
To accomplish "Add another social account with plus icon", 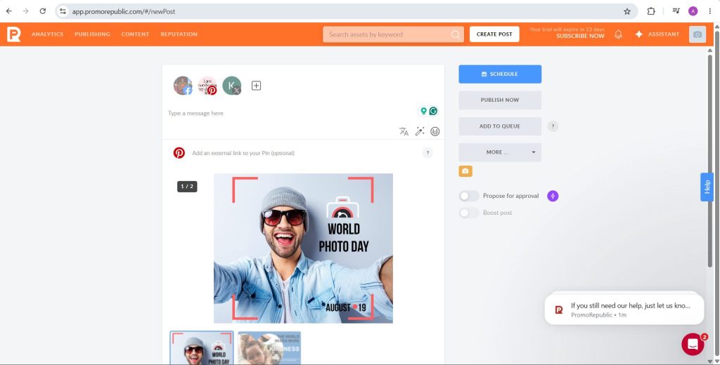I will click(x=256, y=86).
